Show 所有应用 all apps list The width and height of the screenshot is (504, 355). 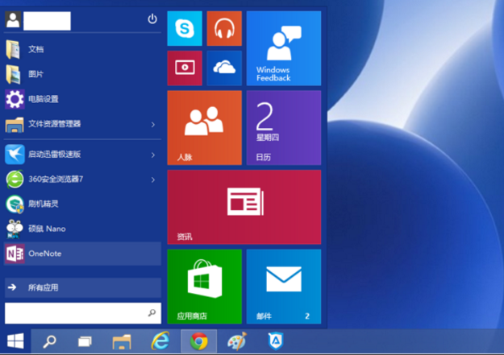[81, 287]
